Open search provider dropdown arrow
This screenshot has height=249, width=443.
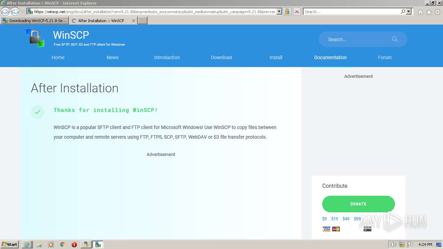pos(409,11)
